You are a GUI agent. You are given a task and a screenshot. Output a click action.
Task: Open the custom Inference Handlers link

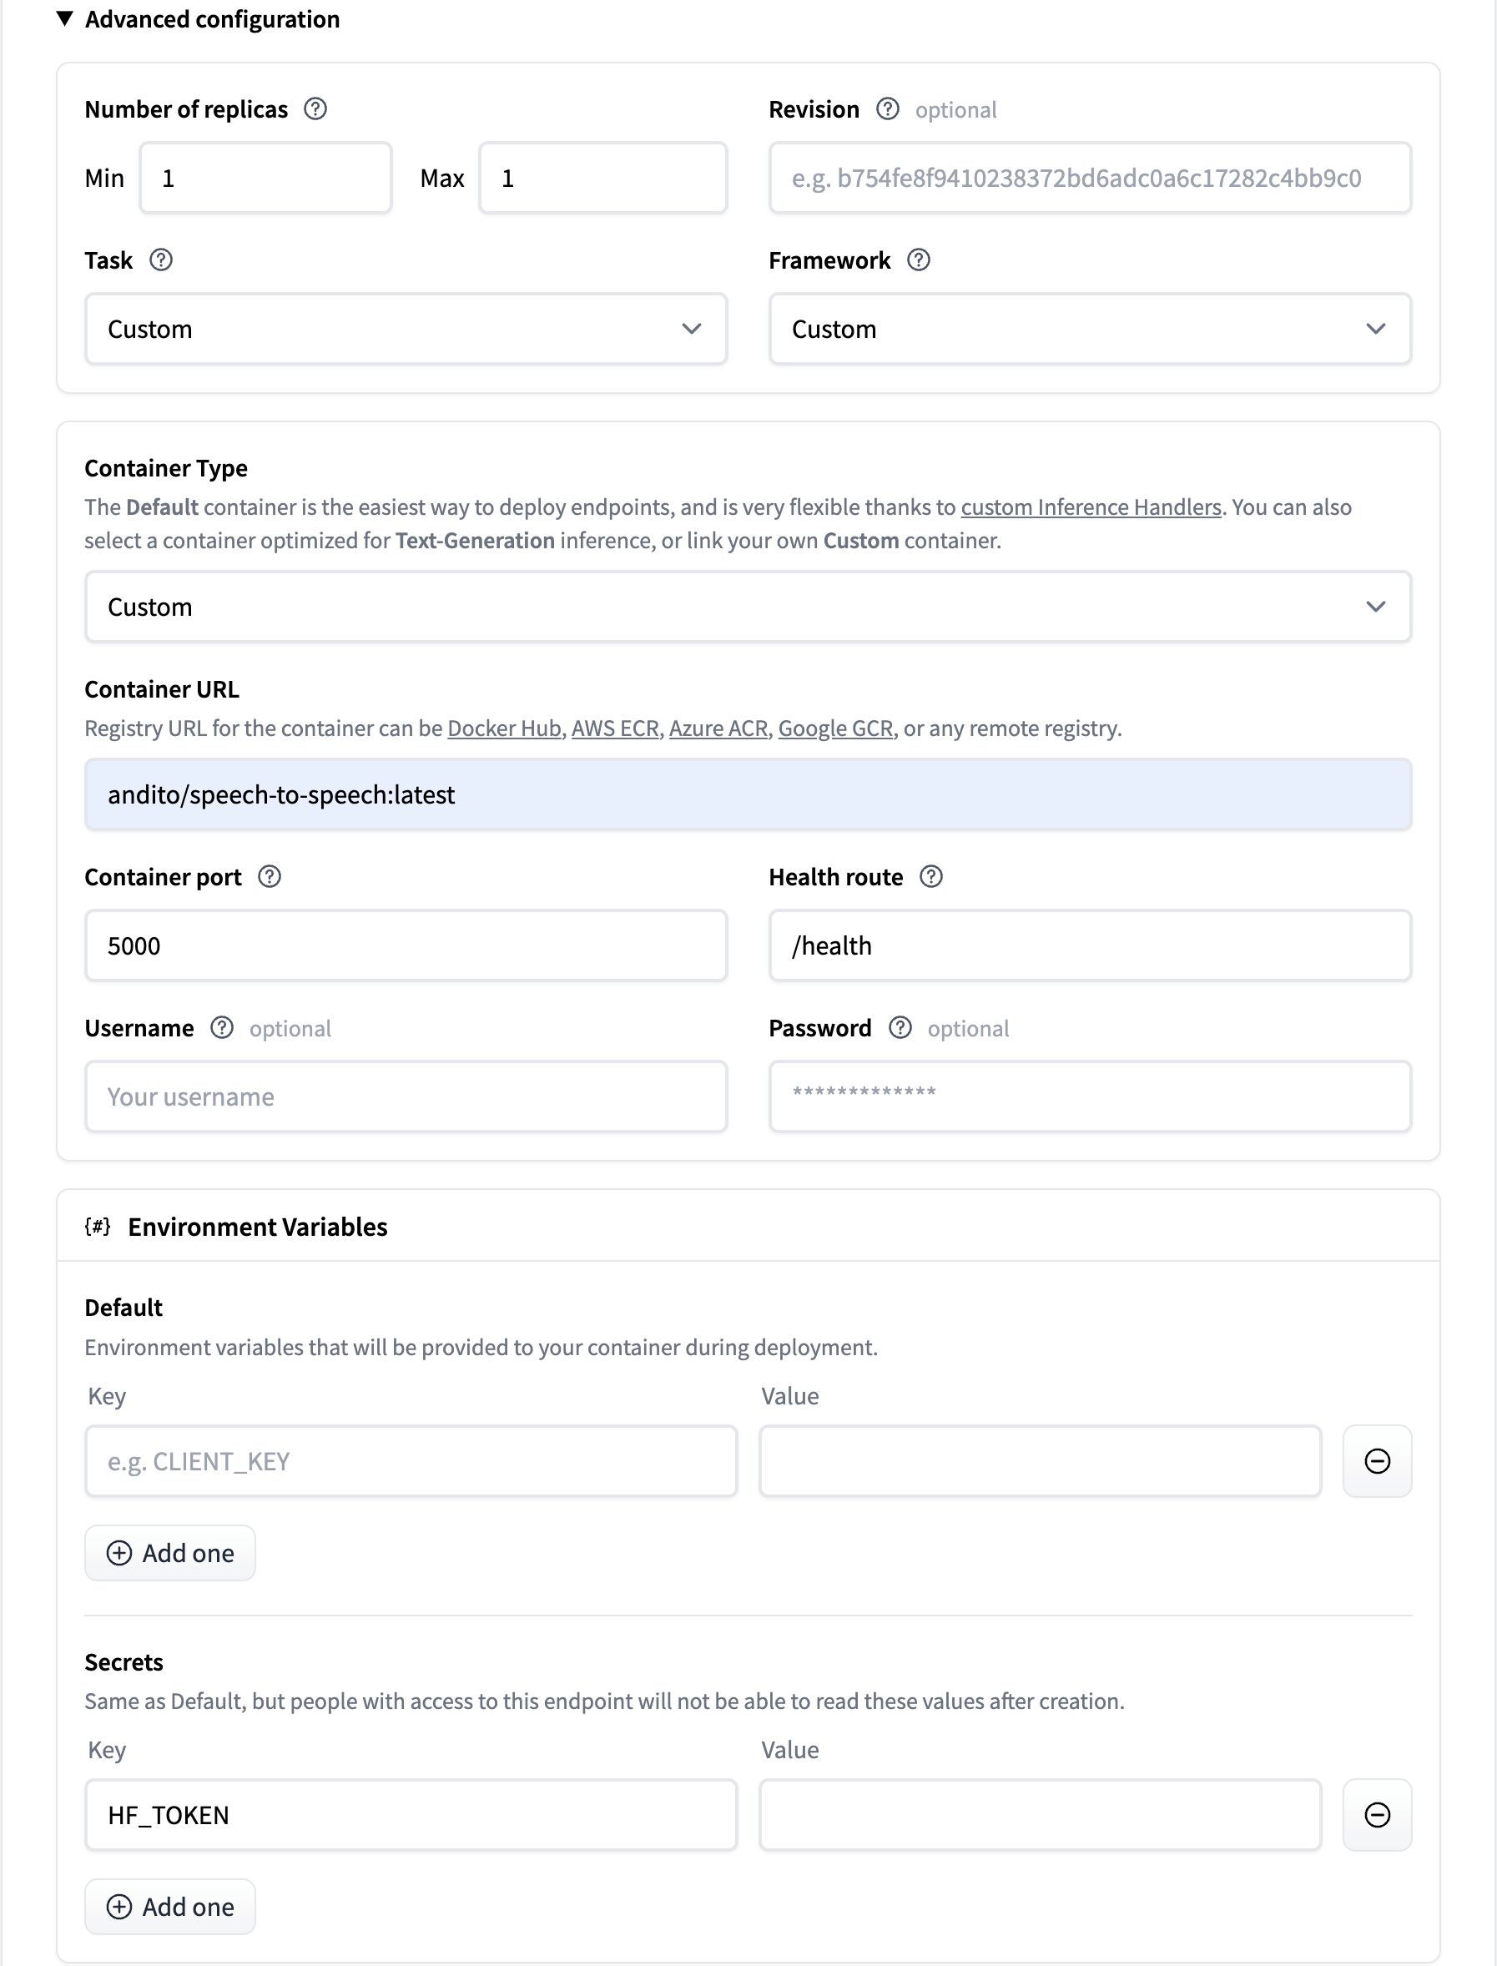coord(1090,507)
